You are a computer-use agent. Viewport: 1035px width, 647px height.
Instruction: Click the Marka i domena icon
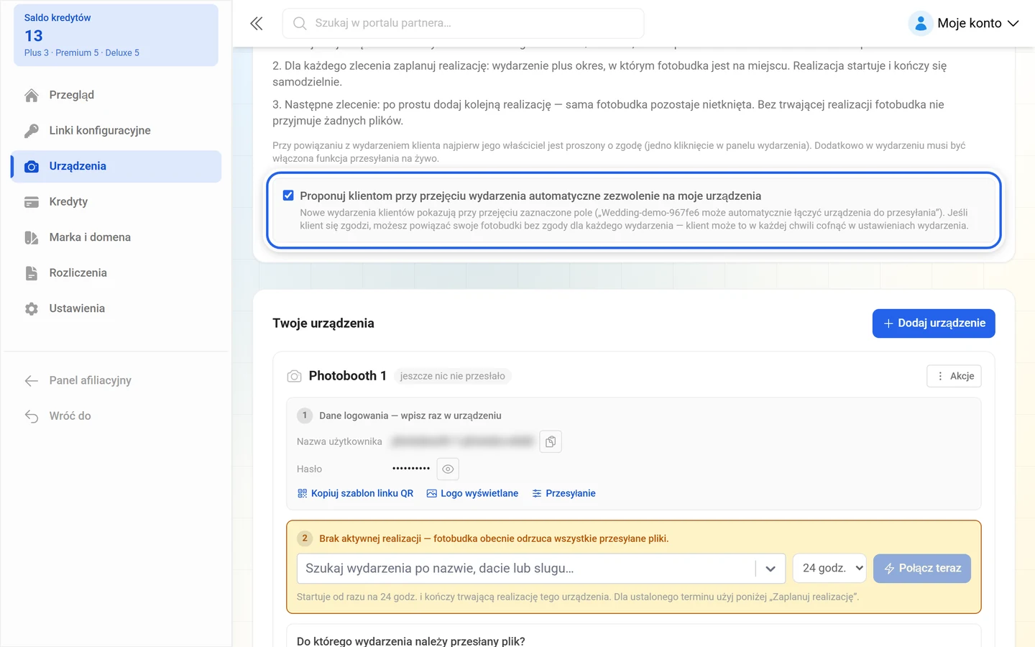[32, 237]
